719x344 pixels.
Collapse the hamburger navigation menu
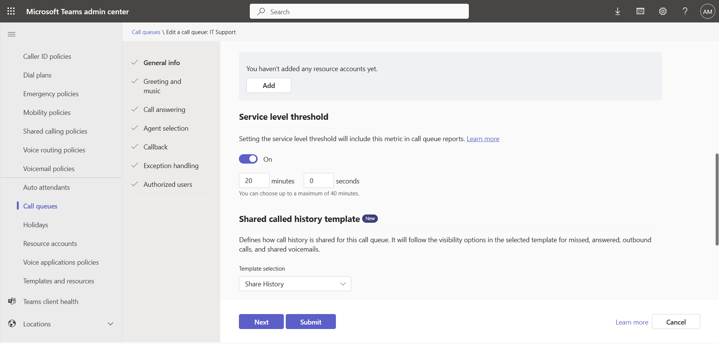click(12, 34)
